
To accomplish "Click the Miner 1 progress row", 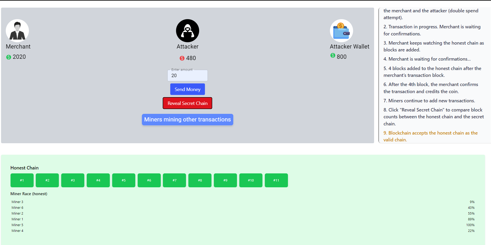I will [x=243, y=219].
